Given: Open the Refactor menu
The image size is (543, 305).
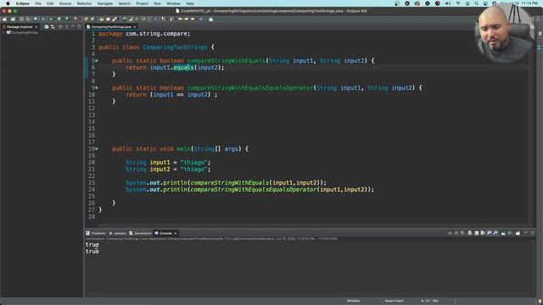Looking at the screenshot, I should 84,3.
